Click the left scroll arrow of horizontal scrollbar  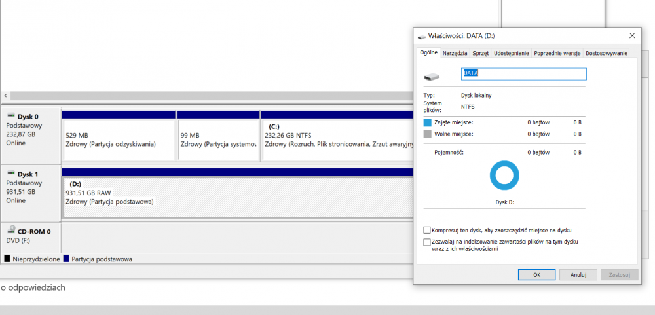coord(5,96)
